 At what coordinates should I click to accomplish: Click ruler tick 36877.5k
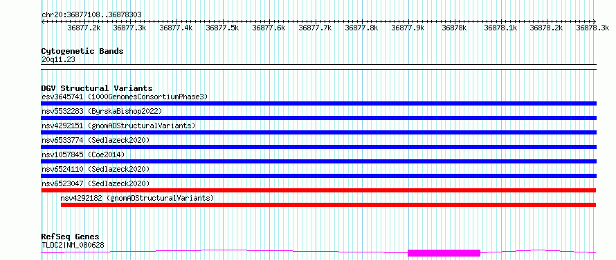[x=222, y=28]
